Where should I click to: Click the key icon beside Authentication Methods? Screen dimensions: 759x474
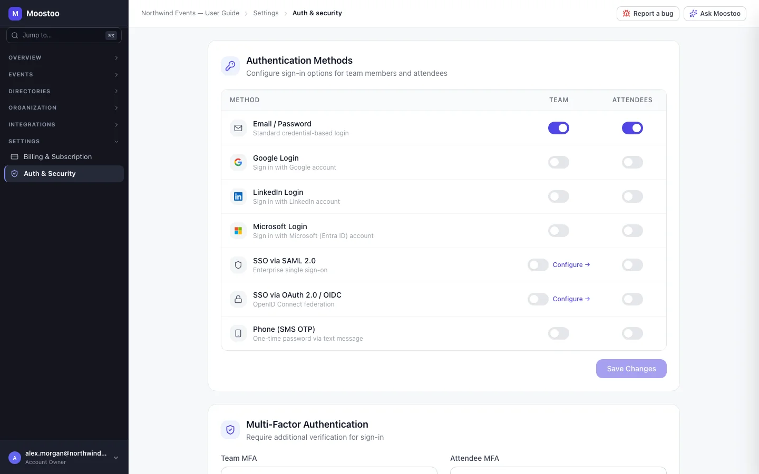click(x=230, y=66)
